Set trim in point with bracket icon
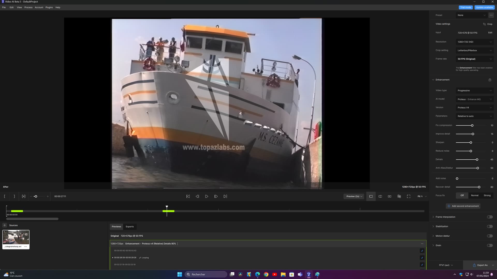Screen dimensions: 497x279 pos(5,196)
